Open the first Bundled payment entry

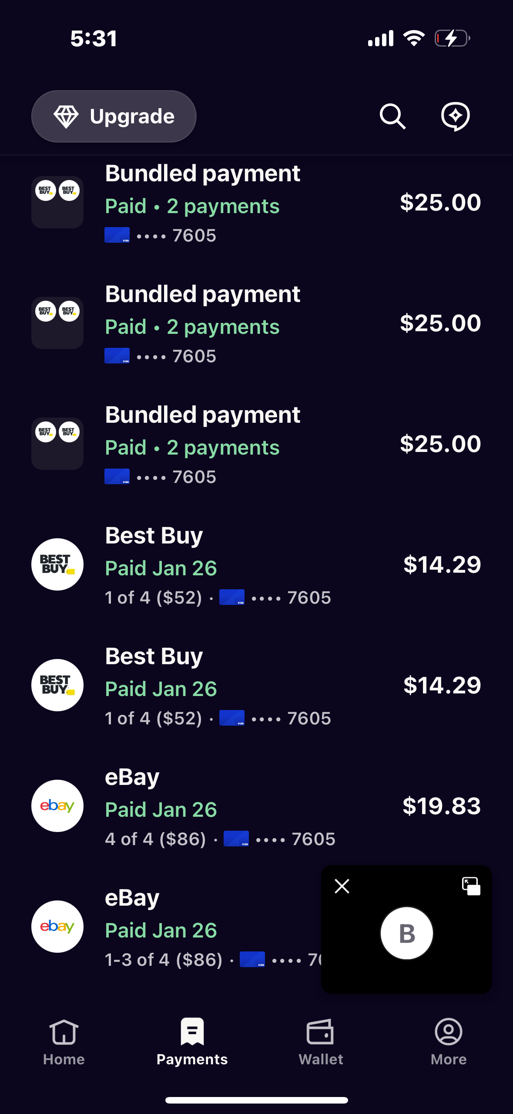(202, 173)
